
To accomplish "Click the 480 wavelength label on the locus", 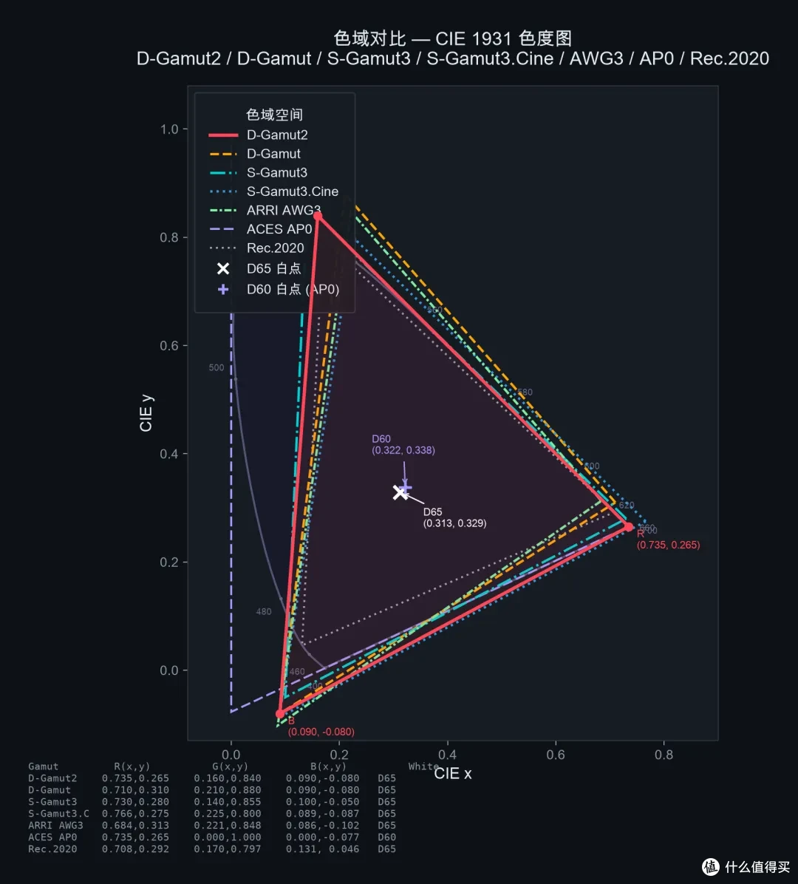I will pyautogui.click(x=264, y=612).
